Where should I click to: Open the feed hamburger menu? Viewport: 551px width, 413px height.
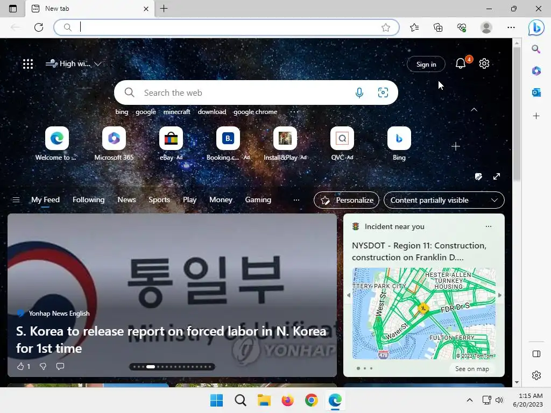coord(16,200)
